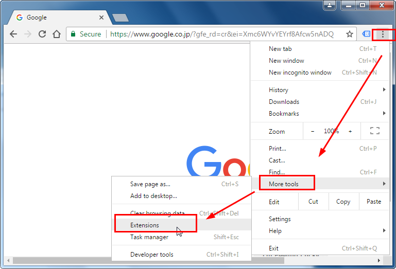The height and width of the screenshot is (269, 396).
Task: Click the Google logo on the page
Action: (x=218, y=161)
